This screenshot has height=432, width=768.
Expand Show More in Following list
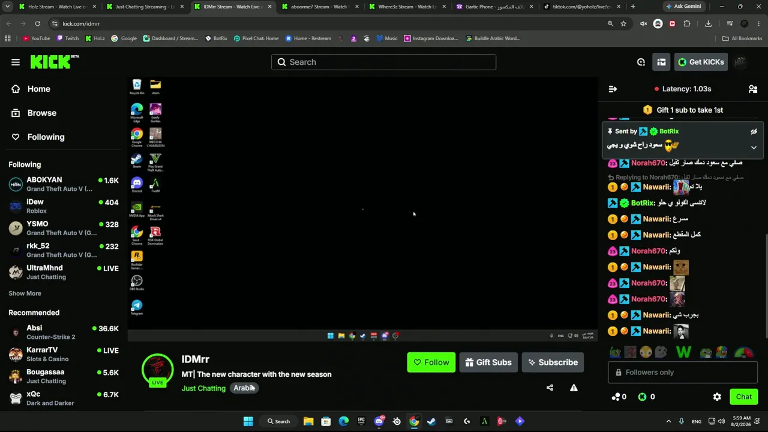coord(25,293)
